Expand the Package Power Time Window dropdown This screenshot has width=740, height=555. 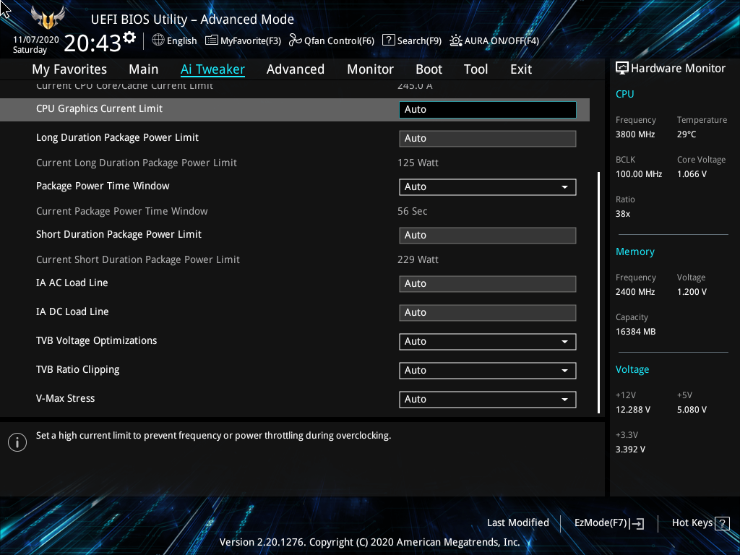tap(487, 187)
